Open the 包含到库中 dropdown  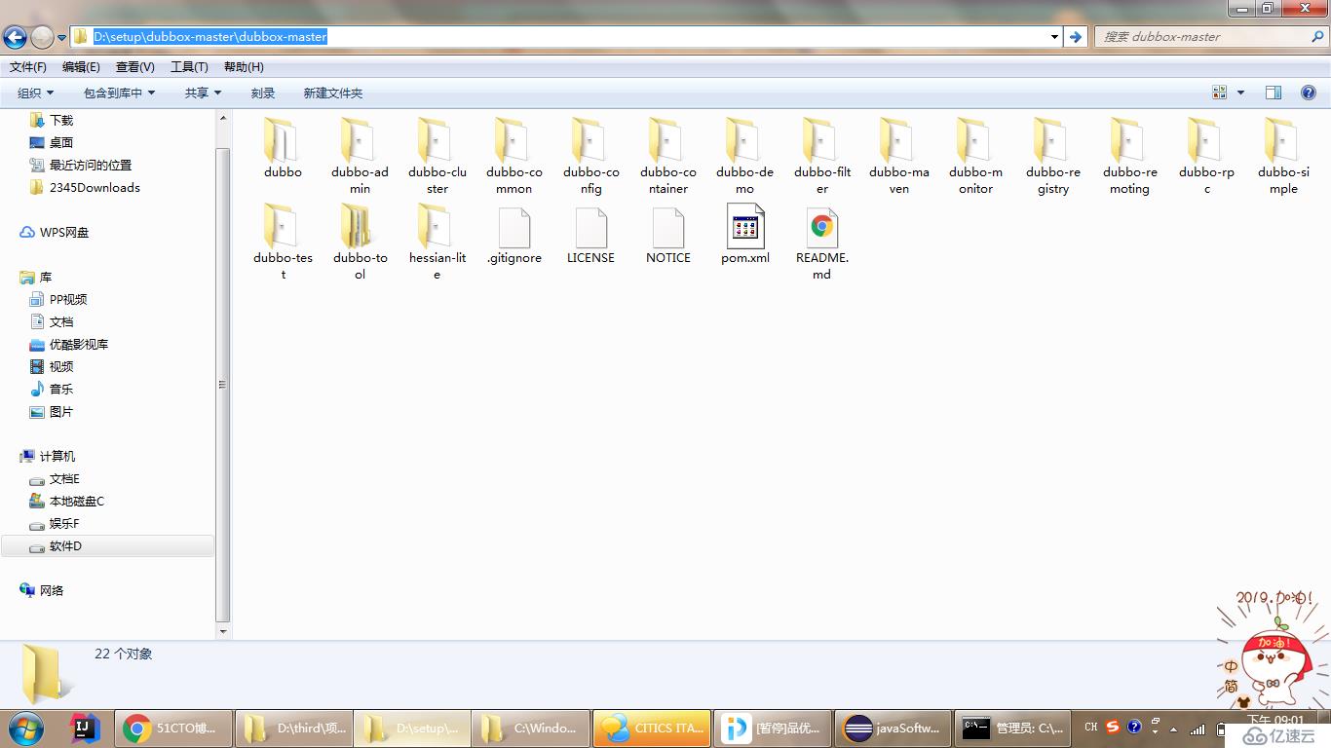(x=120, y=93)
